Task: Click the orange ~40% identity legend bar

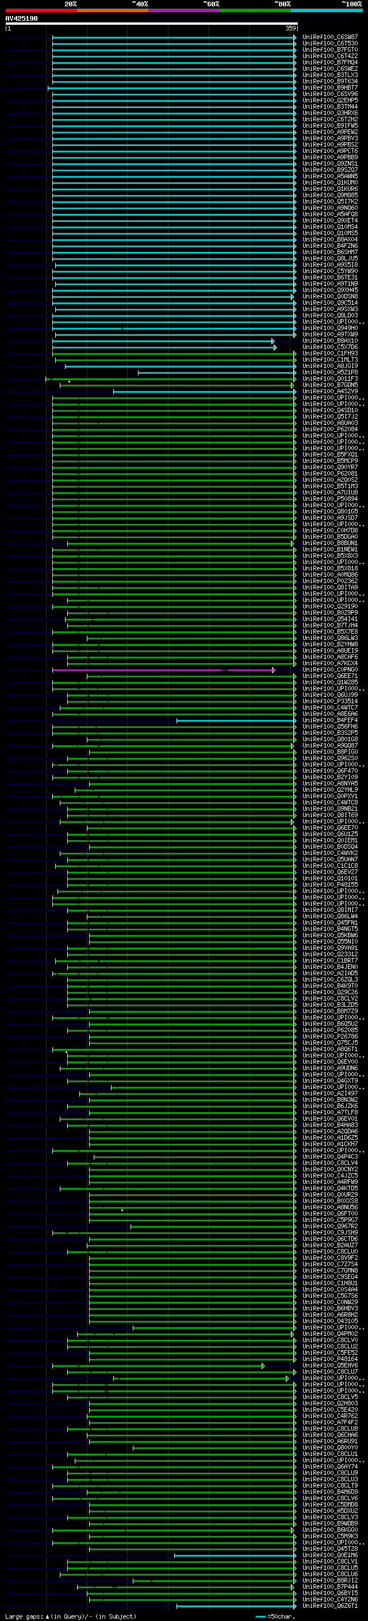Action: 113,11
